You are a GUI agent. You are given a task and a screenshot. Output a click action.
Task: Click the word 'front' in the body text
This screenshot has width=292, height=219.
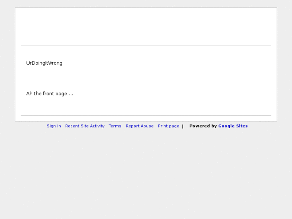tap(49, 94)
